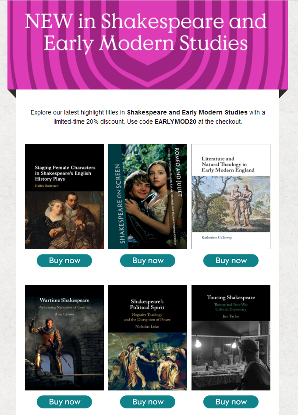Open the Wartime Shakespeare book cover

point(64,338)
